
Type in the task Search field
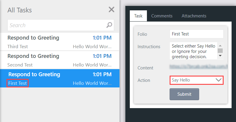tap(56, 25)
